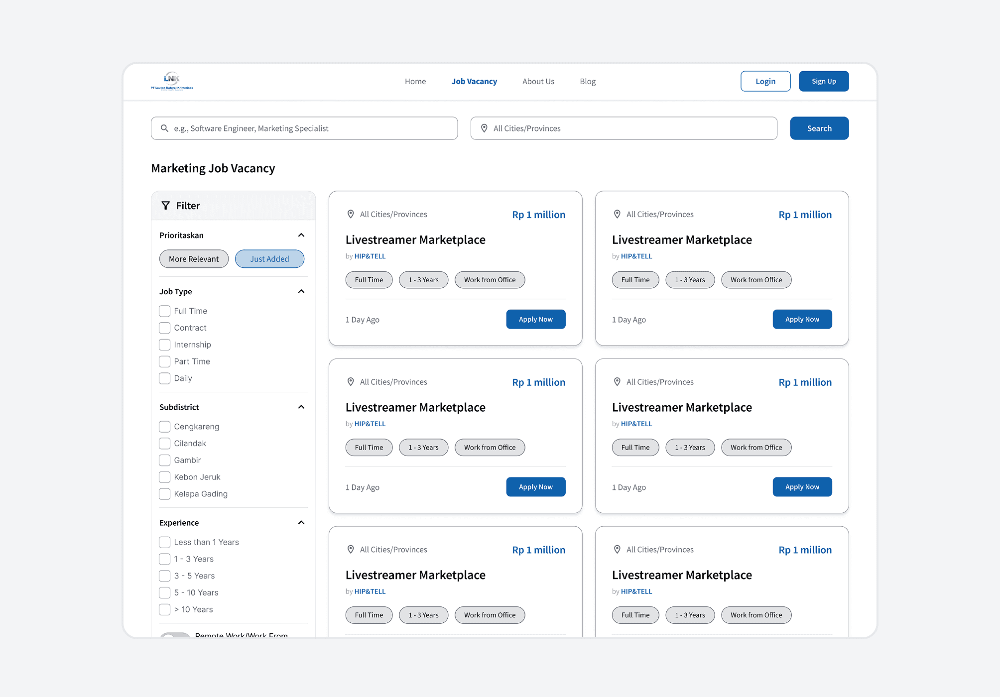The image size is (1000, 697).
Task: Click the Filter funnel icon
Action: 166,206
